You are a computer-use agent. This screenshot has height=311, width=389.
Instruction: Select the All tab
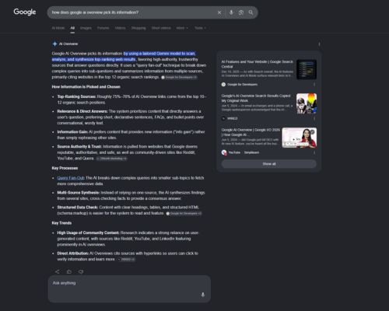point(72,28)
